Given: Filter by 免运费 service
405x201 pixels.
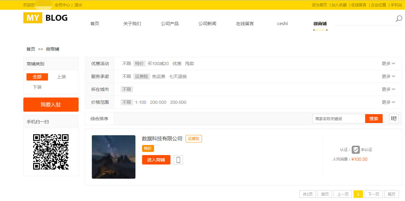Looking at the screenshot, I should (x=159, y=76).
